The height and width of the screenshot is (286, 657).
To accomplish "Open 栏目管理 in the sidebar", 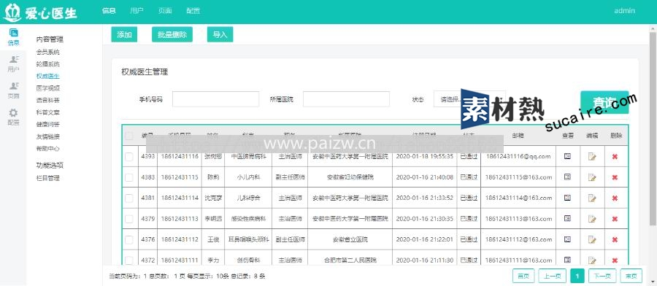I will click(47, 178).
